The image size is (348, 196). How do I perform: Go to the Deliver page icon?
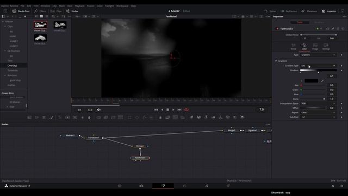pyautogui.click(x=228, y=186)
